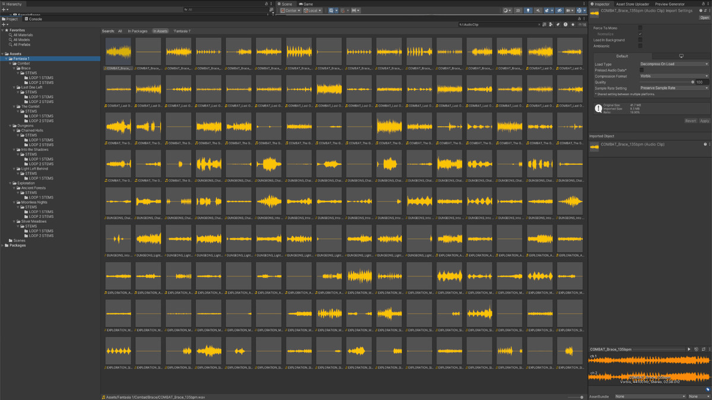Play the COMBAT_Brace_135bpm audio preview
Image resolution: width=712 pixels, height=400 pixels.
point(689,350)
